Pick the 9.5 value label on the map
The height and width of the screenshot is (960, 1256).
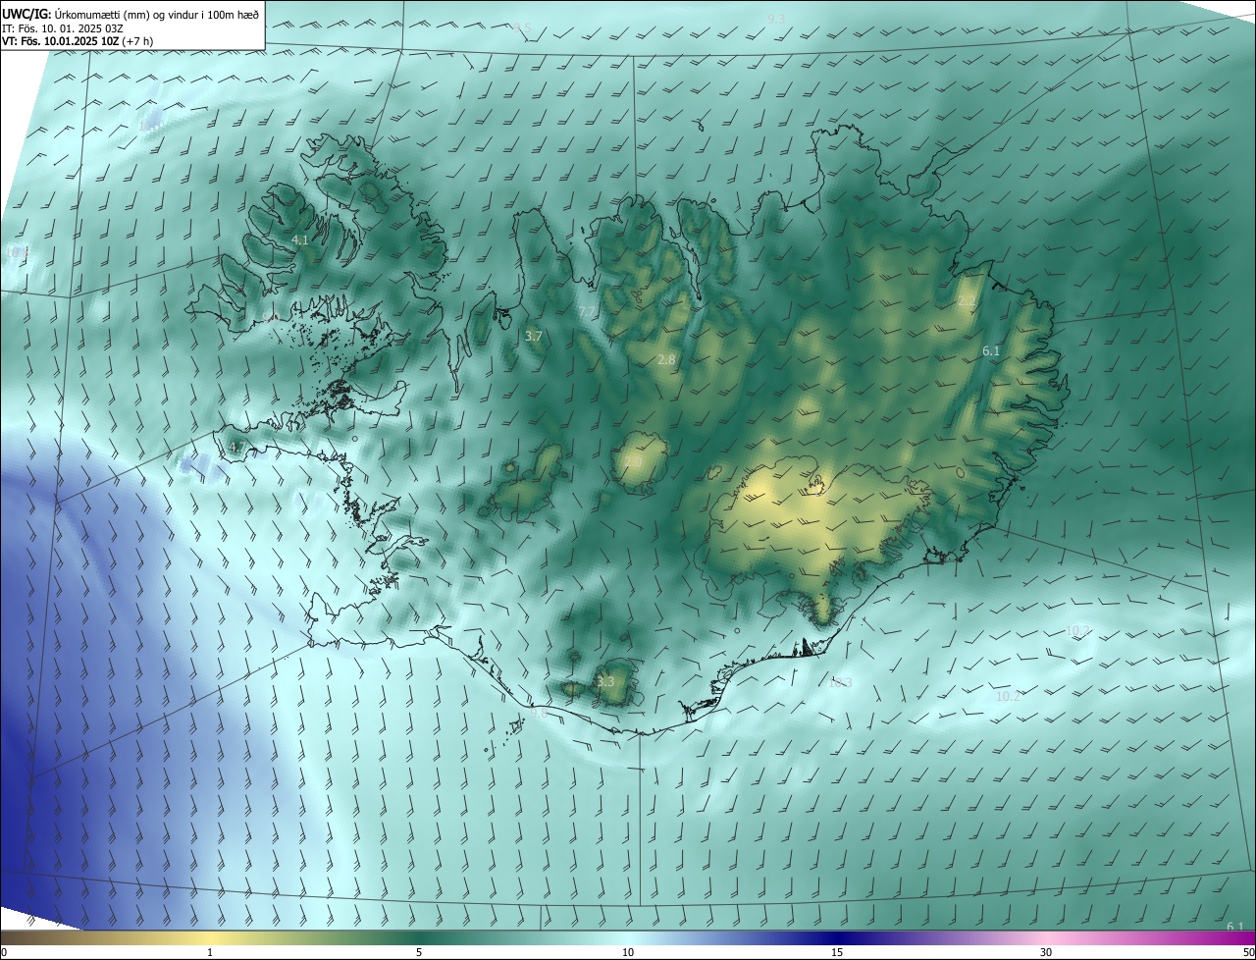[x=522, y=28]
